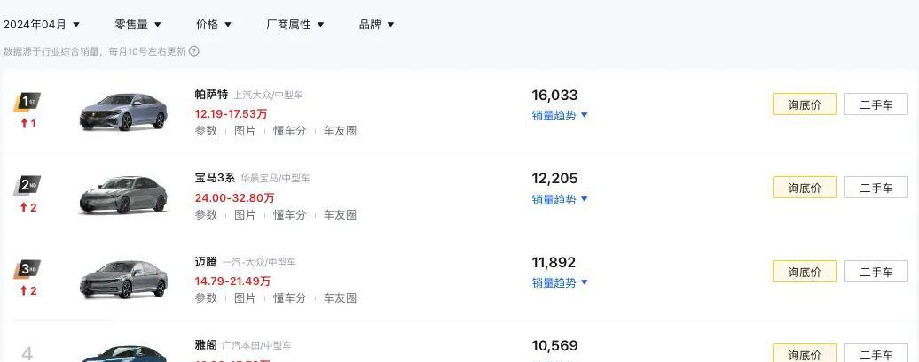This screenshot has height=362, width=919.
Task: Click the help icon beside data source note
Action: tap(194, 51)
